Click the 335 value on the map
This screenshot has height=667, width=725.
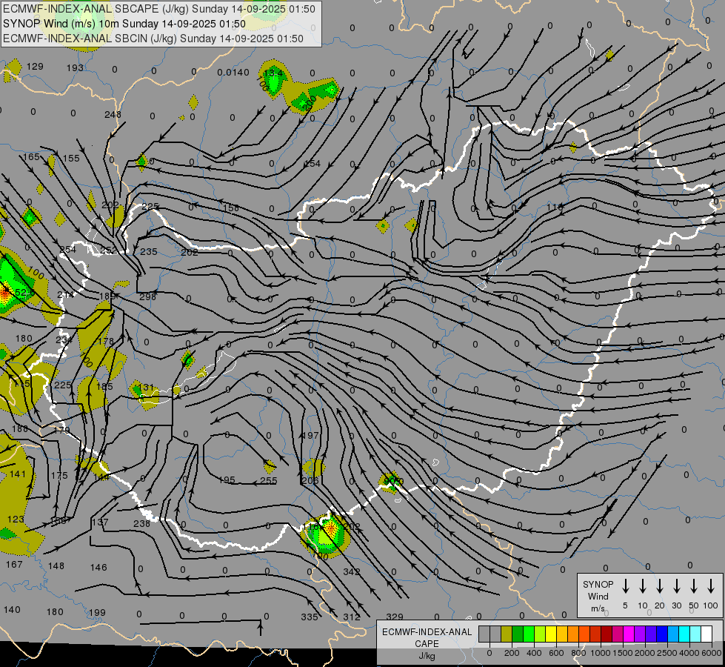(310, 617)
